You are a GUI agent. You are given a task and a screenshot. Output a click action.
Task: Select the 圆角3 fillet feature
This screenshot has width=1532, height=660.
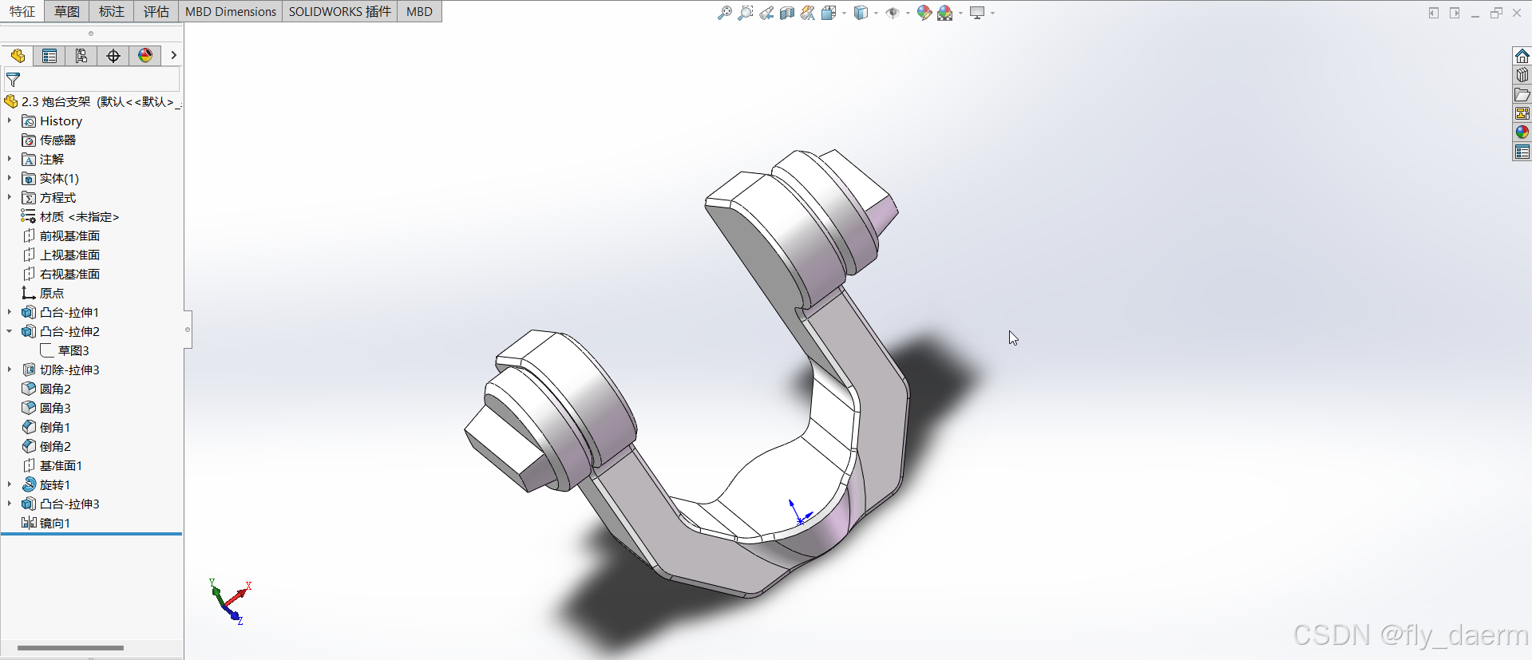tap(46, 408)
